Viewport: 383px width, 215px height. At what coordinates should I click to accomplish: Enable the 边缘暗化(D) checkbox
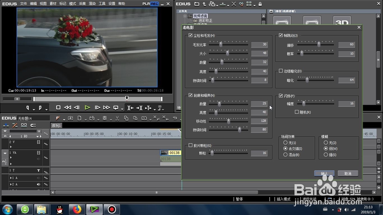(281, 71)
